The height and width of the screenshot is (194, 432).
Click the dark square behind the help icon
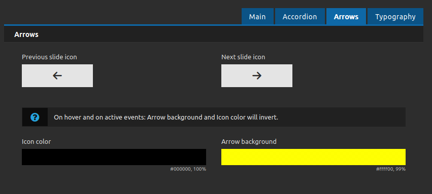click(x=35, y=118)
